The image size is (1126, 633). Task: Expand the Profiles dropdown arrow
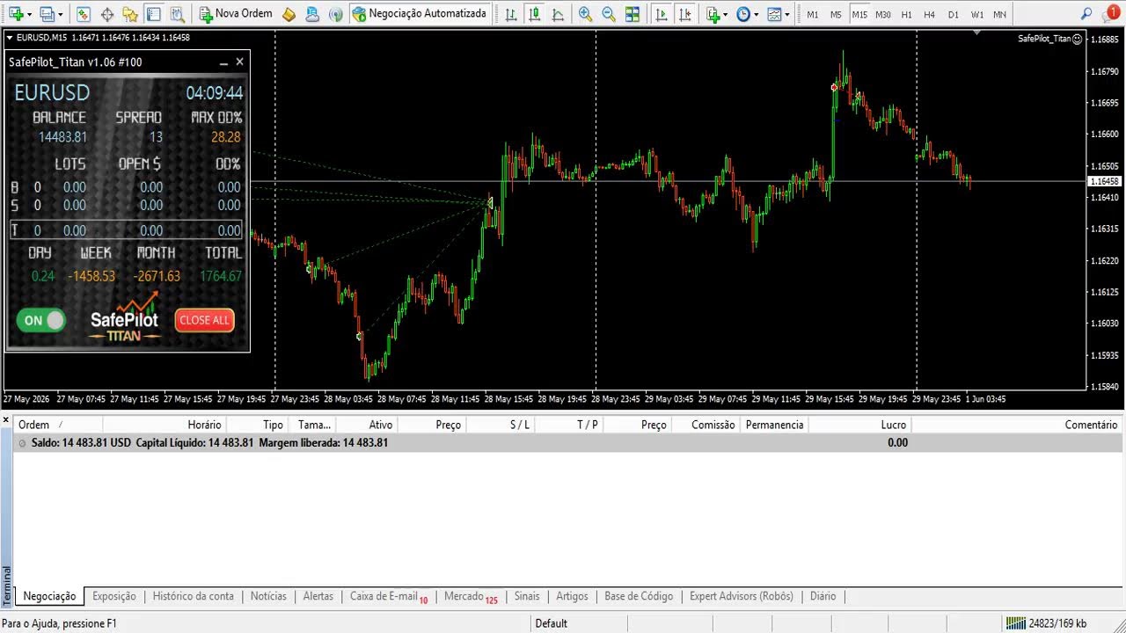click(61, 15)
